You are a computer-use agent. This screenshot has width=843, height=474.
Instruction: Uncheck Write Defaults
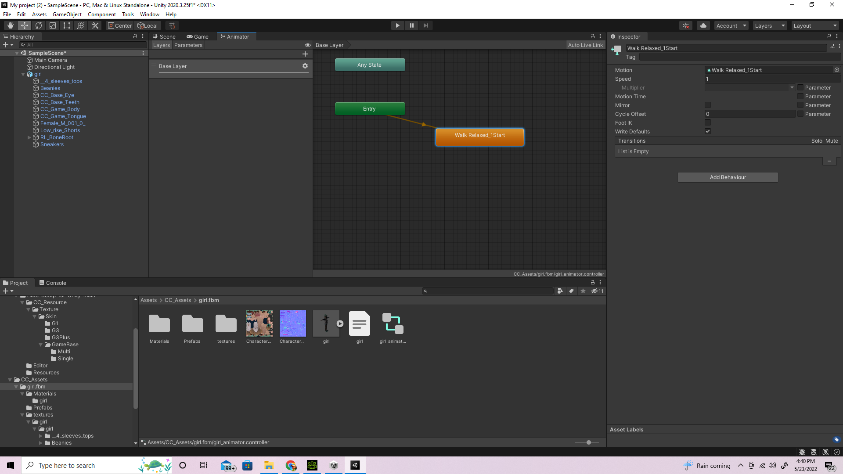pyautogui.click(x=708, y=131)
